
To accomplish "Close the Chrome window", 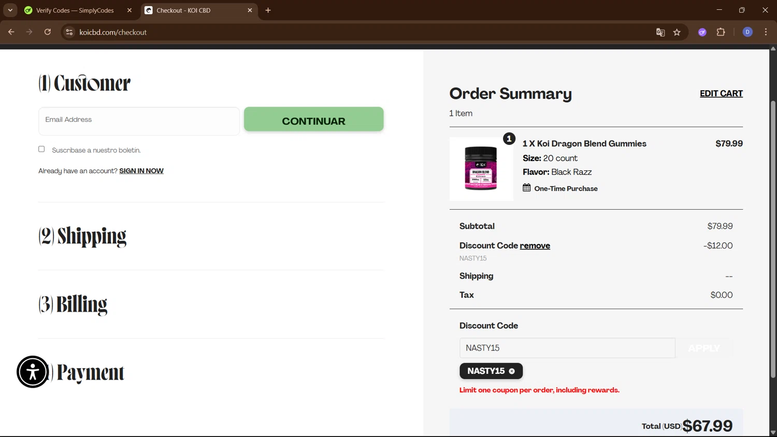I will tap(765, 10).
